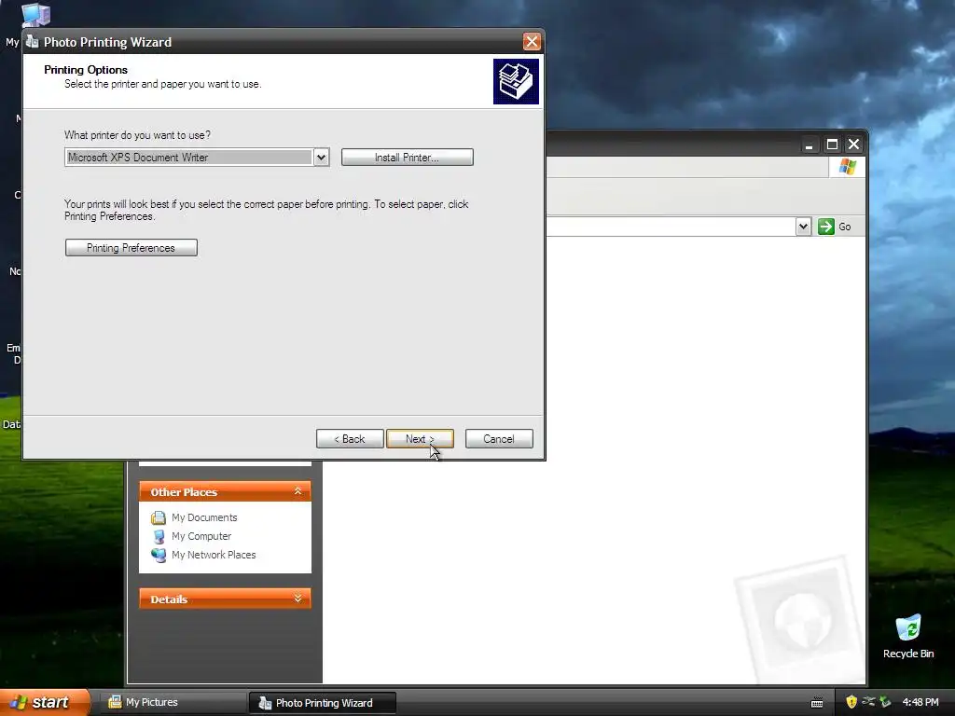Cancel the Photo Printing Wizard

[499, 439]
